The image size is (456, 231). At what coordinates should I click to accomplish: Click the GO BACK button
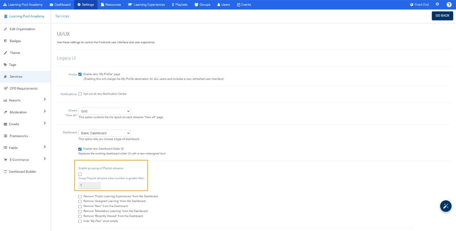(442, 15)
